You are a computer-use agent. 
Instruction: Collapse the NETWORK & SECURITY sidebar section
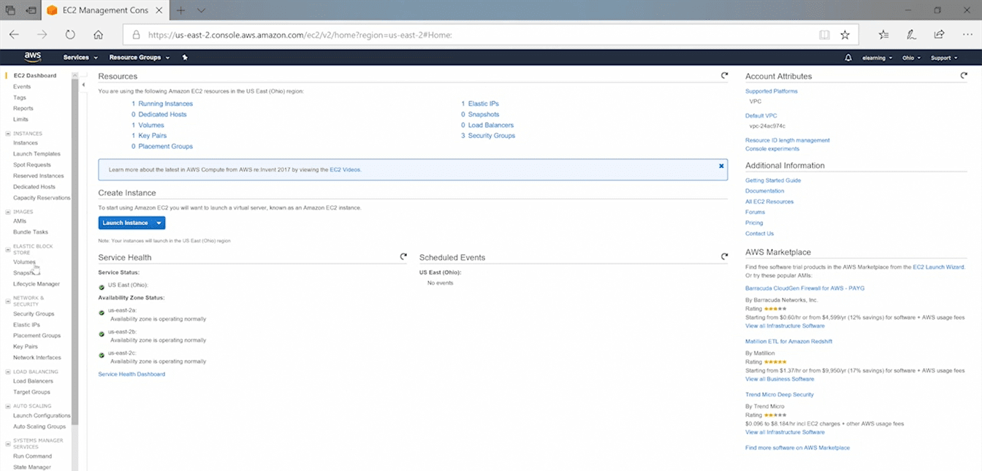[x=7, y=299]
